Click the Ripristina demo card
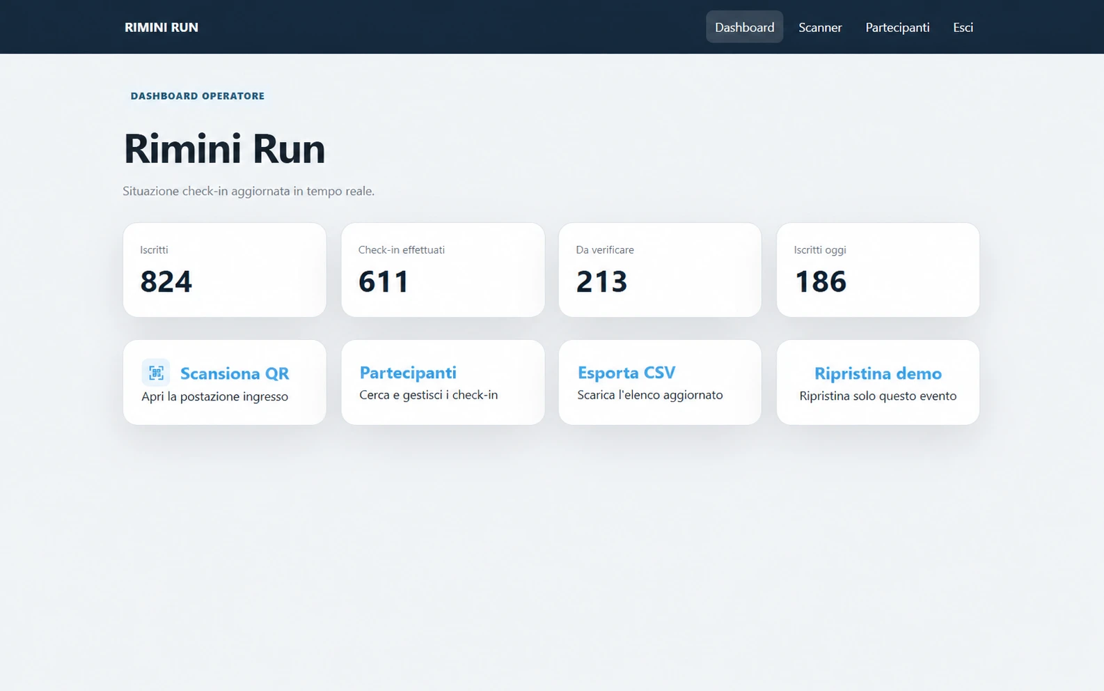 878,382
